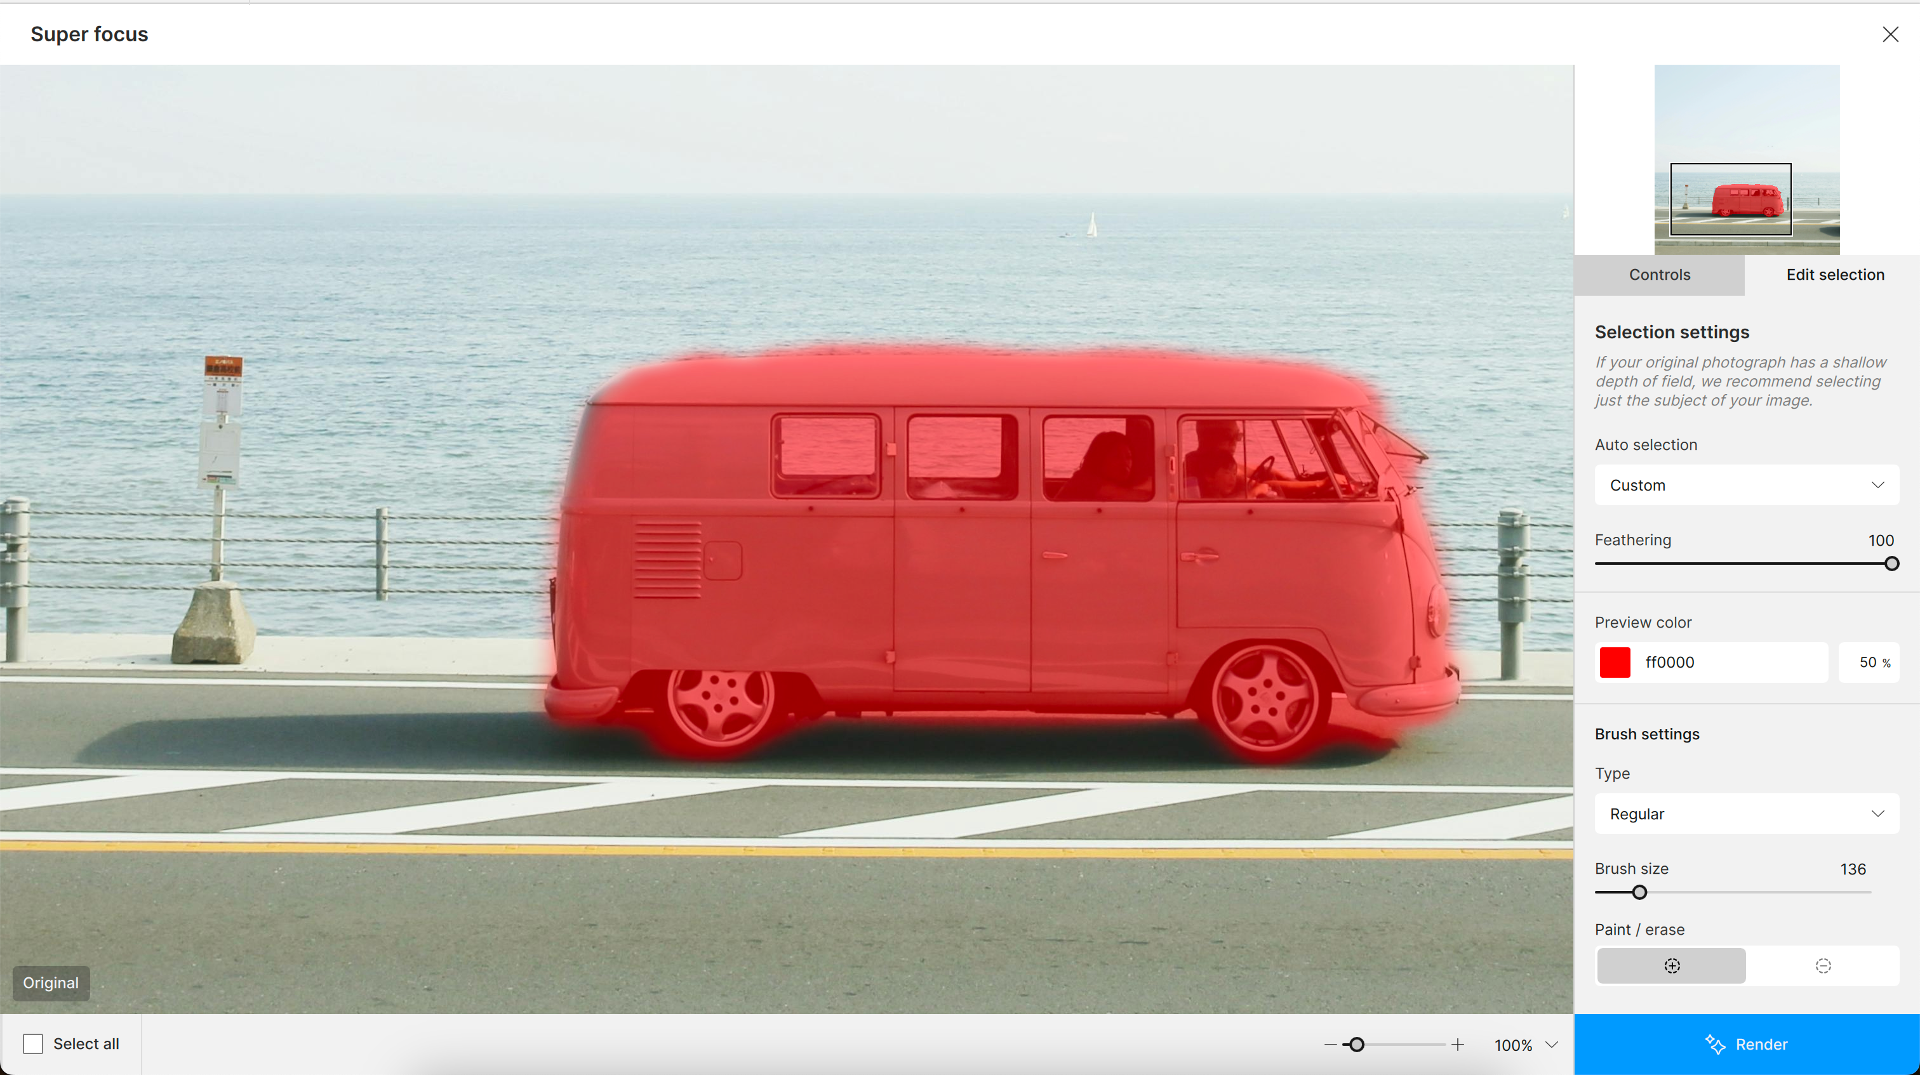Image resolution: width=1920 pixels, height=1075 pixels.
Task: Open the 100% zoom level dropdown
Action: click(x=1551, y=1045)
